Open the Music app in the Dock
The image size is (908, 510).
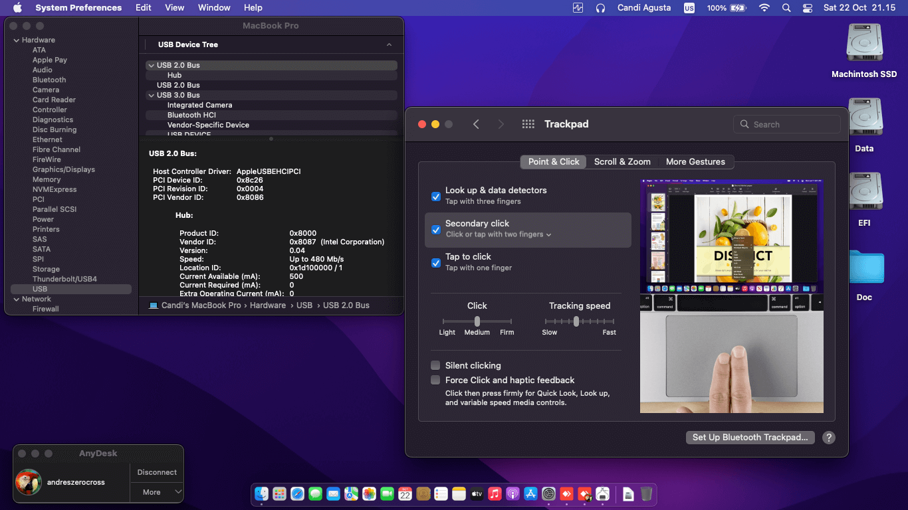pyautogui.click(x=495, y=494)
